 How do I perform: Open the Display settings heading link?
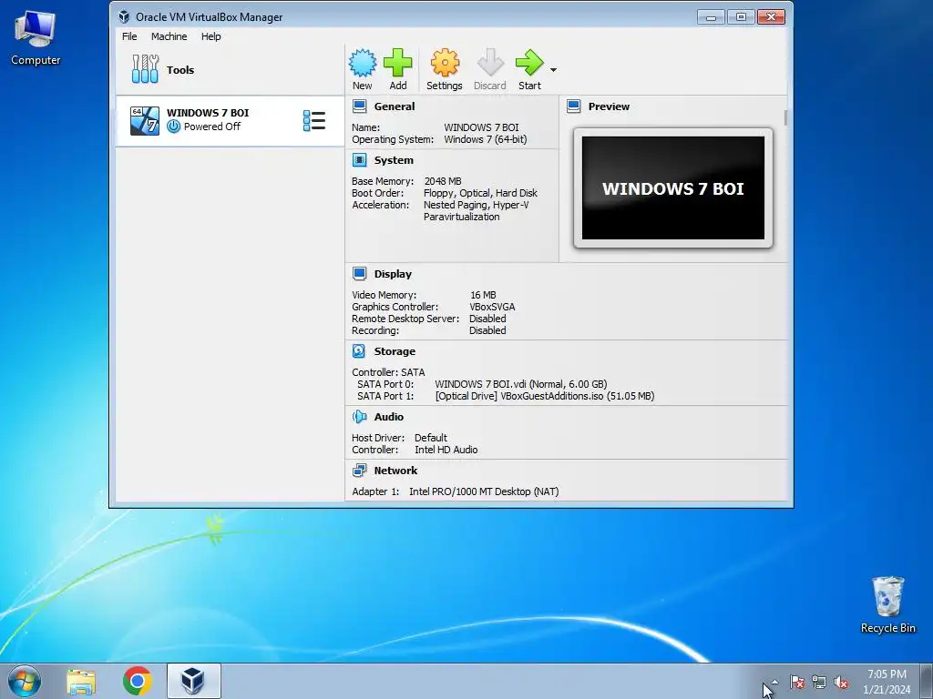[393, 274]
